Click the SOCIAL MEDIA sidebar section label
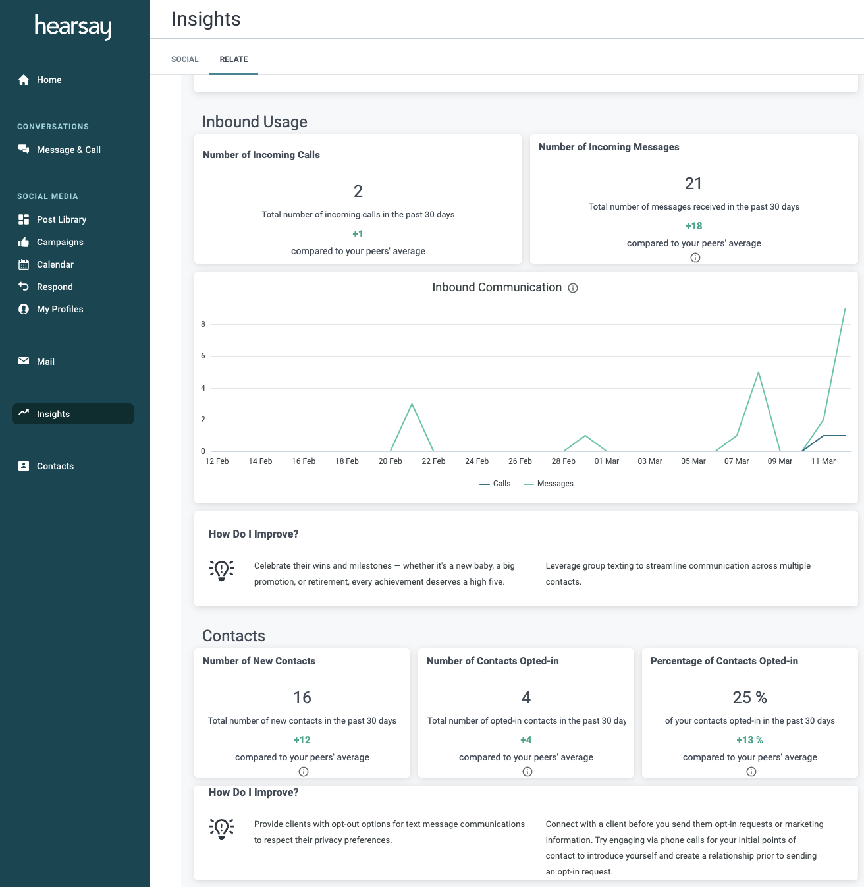 coord(47,196)
